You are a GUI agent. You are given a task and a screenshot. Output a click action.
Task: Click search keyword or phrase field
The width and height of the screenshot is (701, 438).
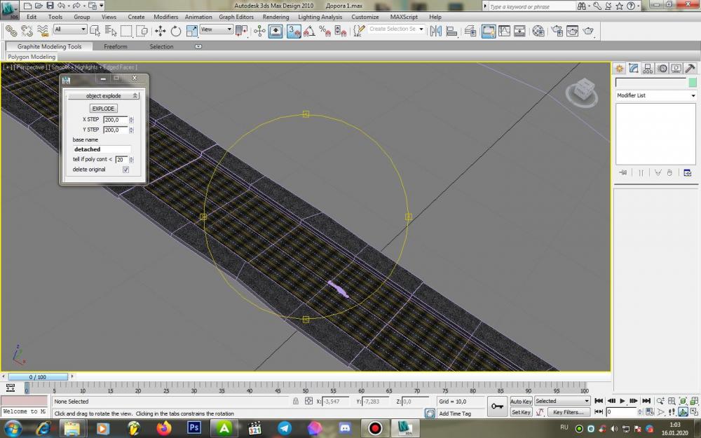(x=531, y=6)
